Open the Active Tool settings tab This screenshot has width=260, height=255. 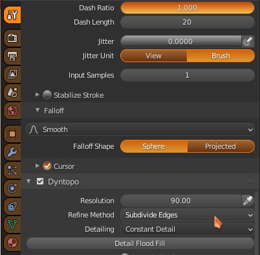(12, 15)
